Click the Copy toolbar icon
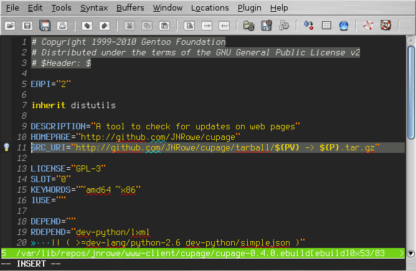 coord(147,25)
